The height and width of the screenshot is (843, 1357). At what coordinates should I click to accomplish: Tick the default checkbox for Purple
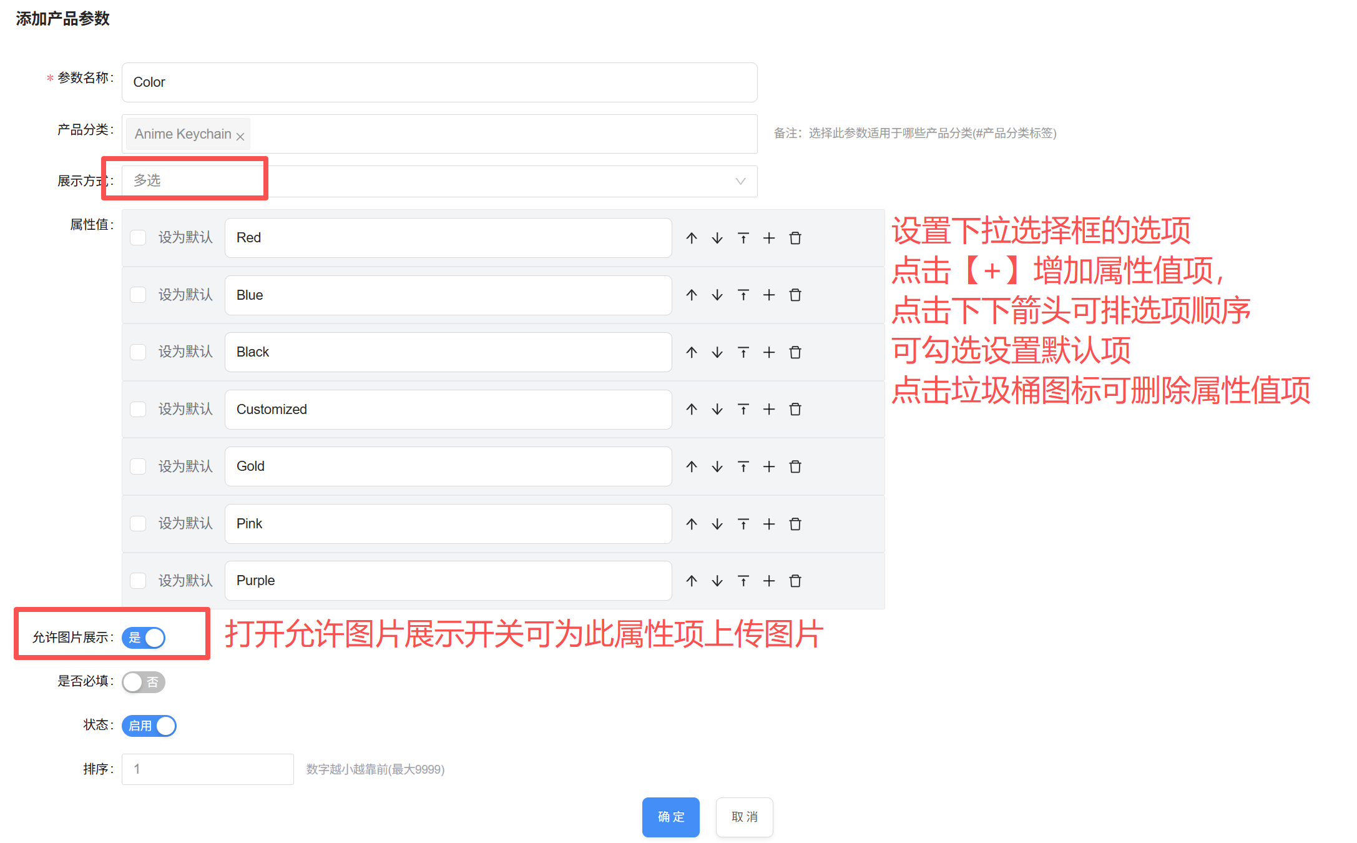pyautogui.click(x=138, y=581)
